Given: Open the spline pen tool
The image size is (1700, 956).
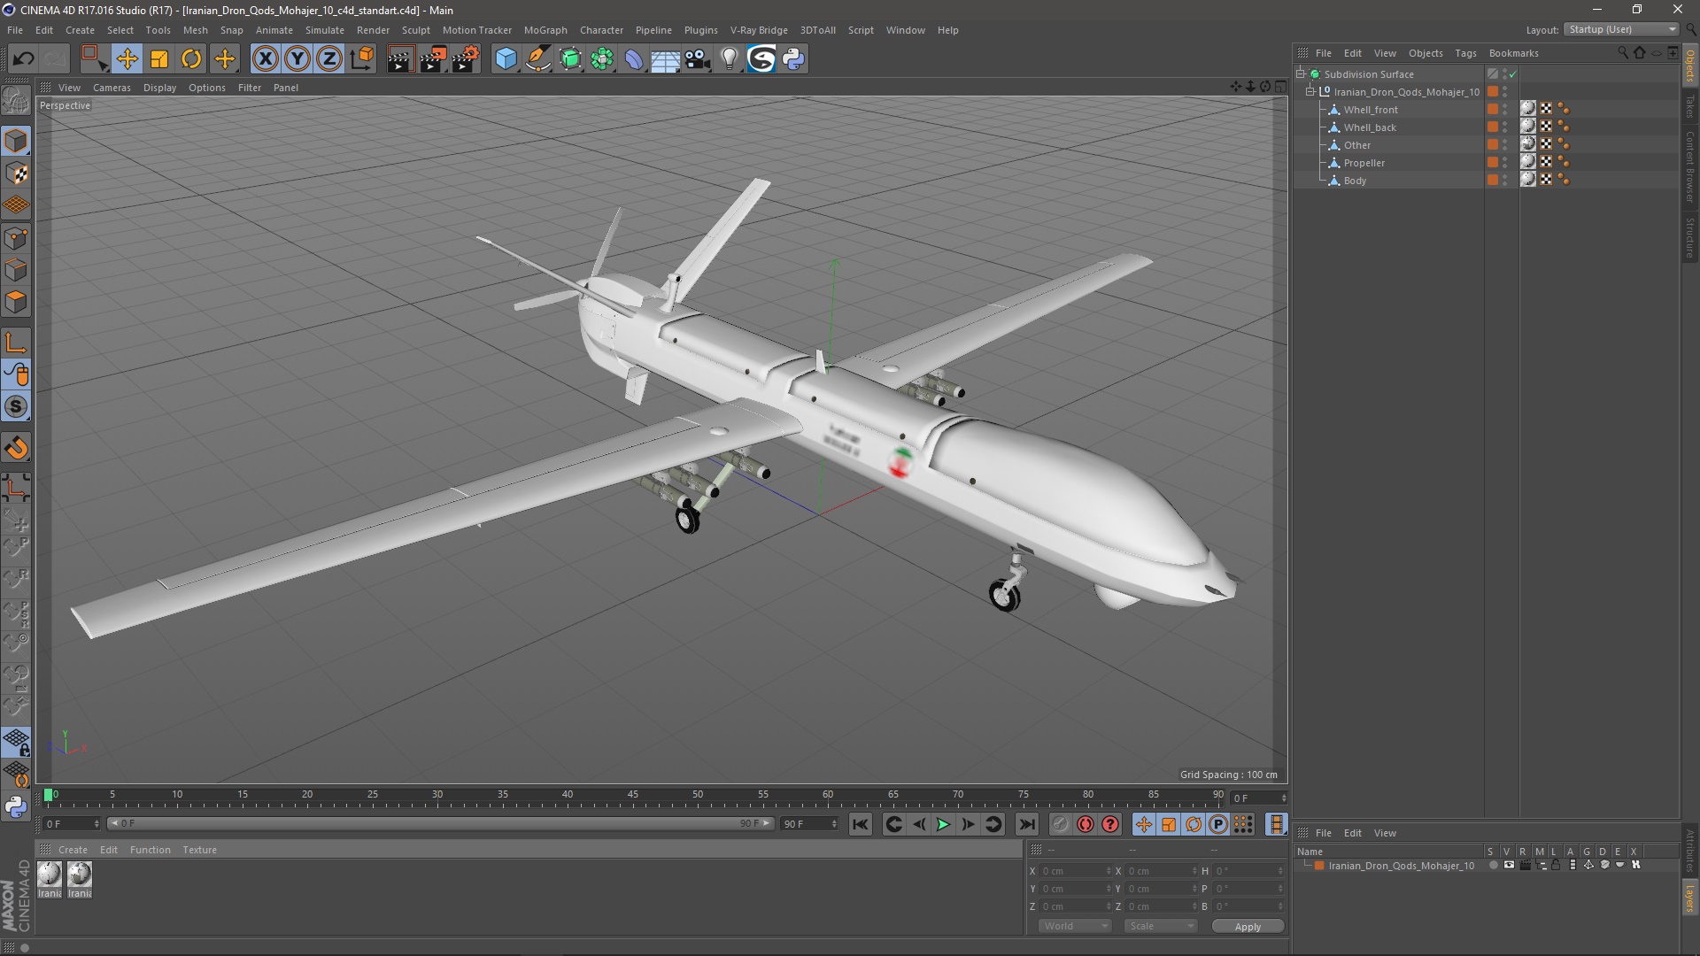Looking at the screenshot, I should pos(538,59).
